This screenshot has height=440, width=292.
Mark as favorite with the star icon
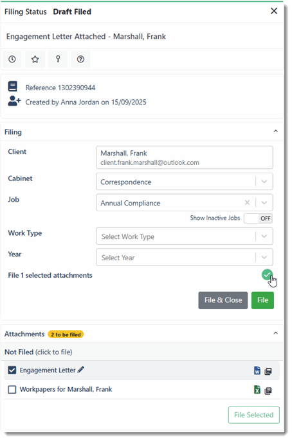click(x=35, y=59)
